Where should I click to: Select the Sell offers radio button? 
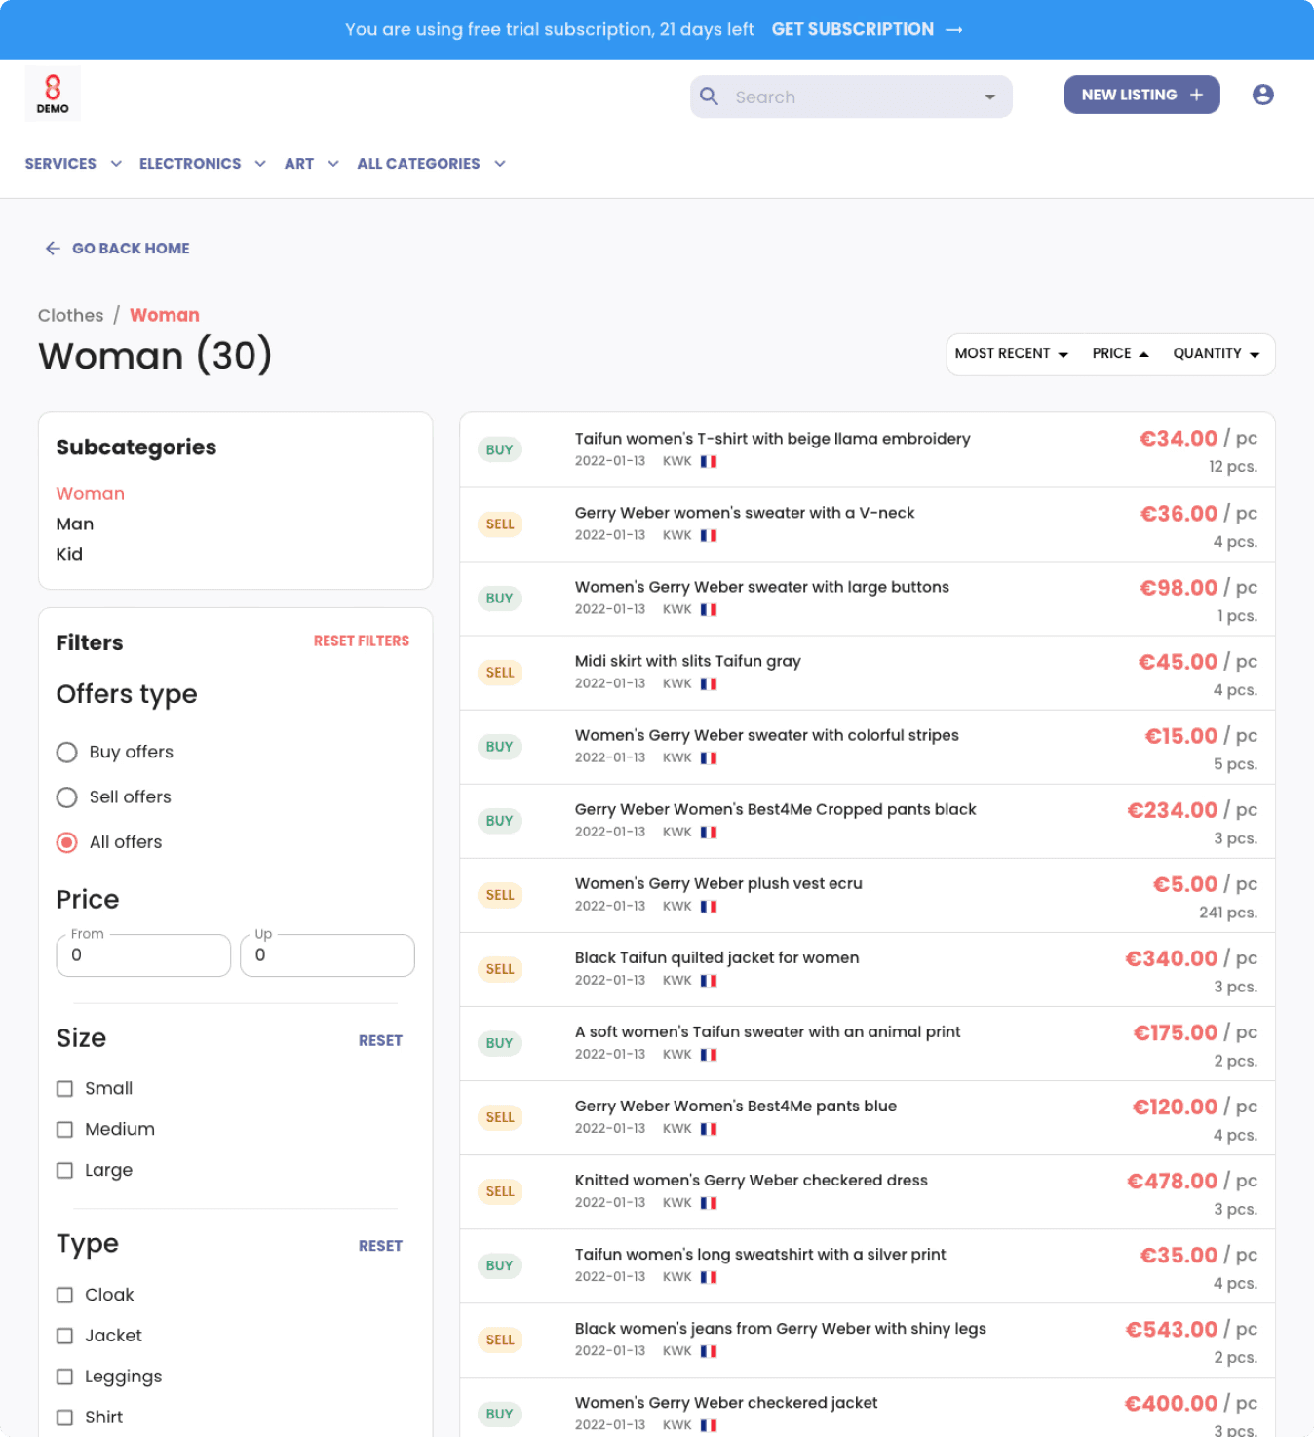point(67,797)
